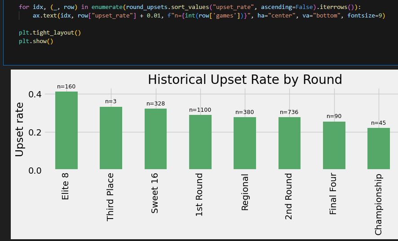The width and height of the screenshot is (398, 241).
Task: Click the Final Four x-axis label
Action: tap(333, 194)
